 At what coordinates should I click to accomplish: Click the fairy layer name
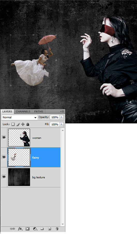point(35,157)
